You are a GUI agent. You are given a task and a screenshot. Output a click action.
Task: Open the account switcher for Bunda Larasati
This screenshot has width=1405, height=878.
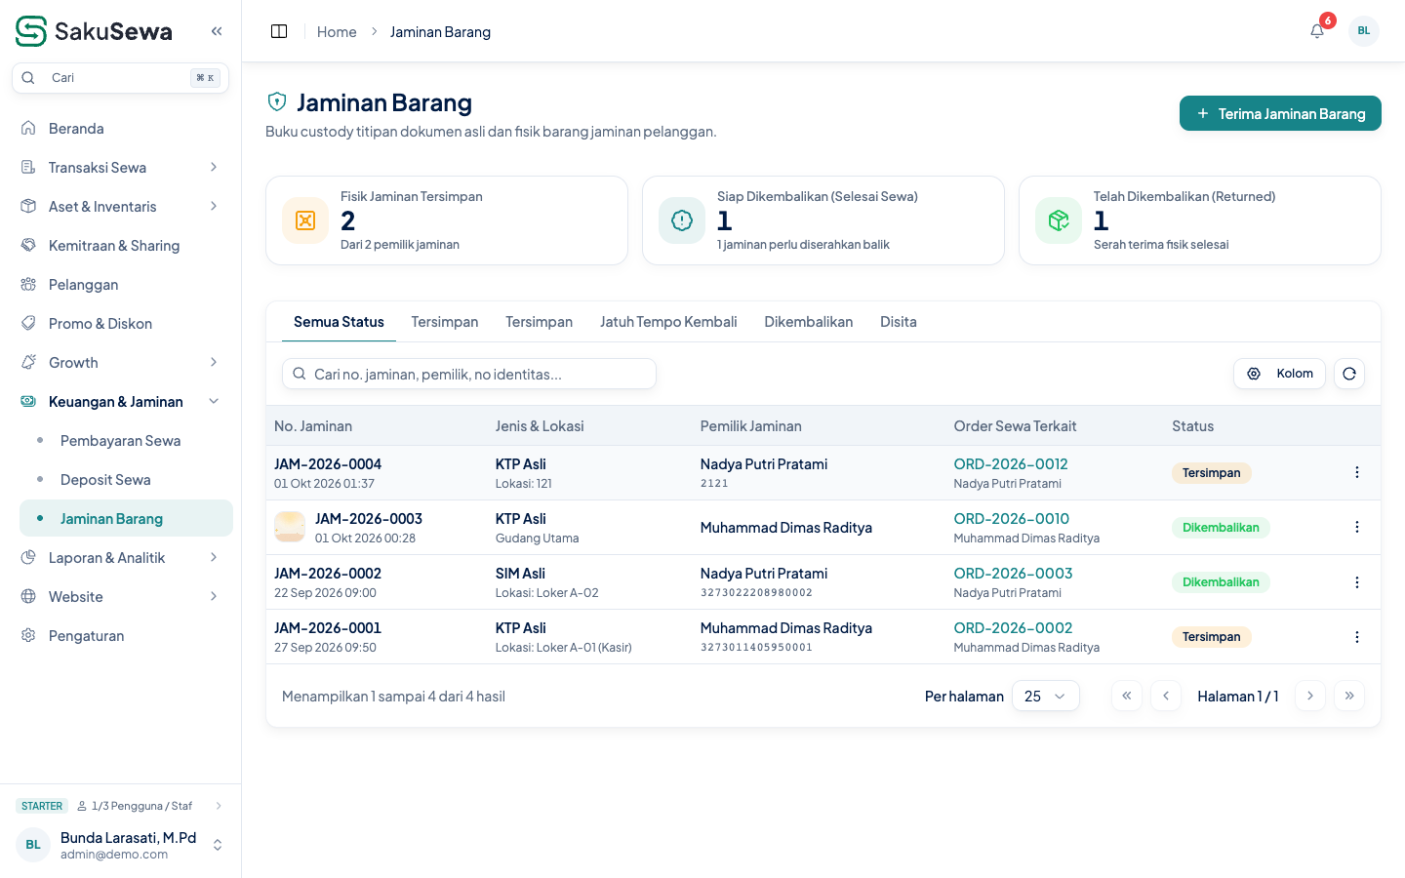(121, 845)
